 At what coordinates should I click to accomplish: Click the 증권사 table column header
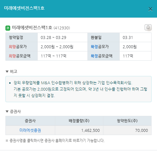pyautogui.click(x=30, y=121)
